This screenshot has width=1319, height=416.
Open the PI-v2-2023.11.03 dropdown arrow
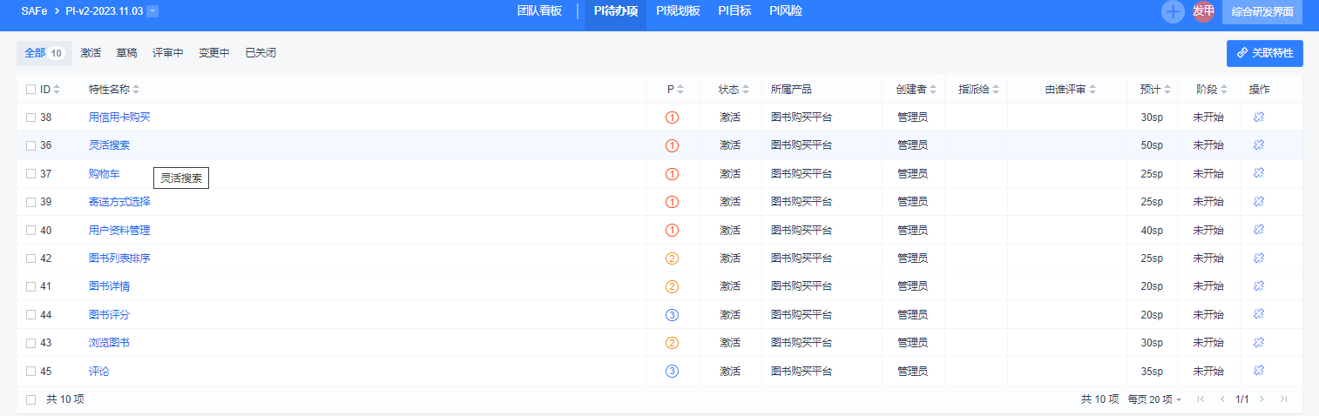tap(153, 11)
